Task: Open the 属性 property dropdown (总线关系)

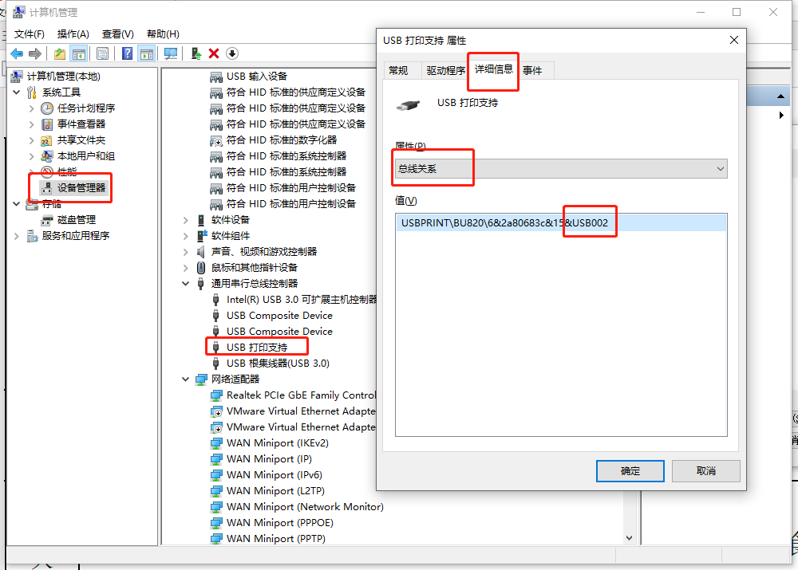Action: 560,168
